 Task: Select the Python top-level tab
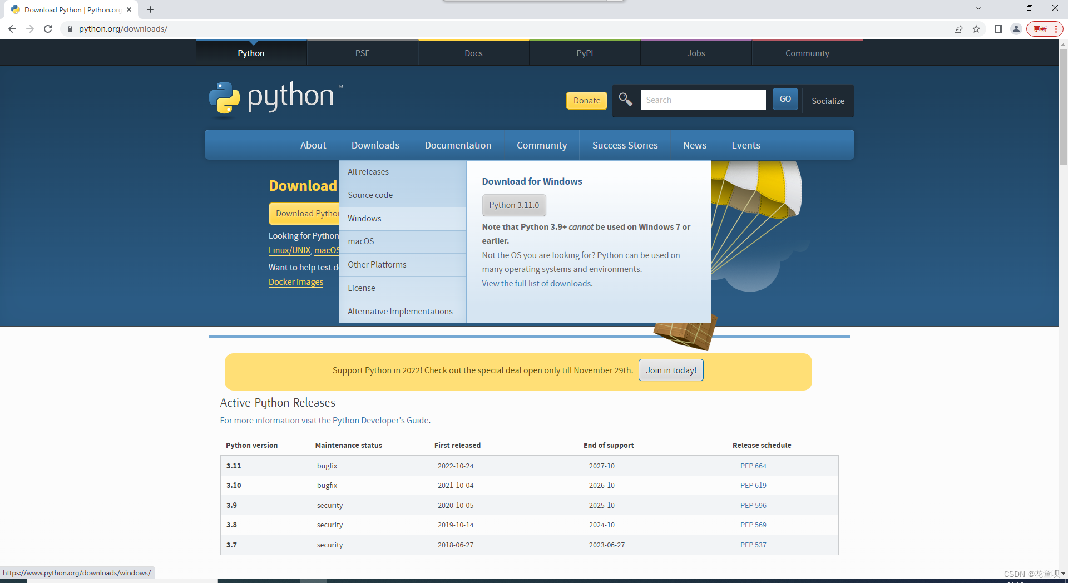pos(251,53)
